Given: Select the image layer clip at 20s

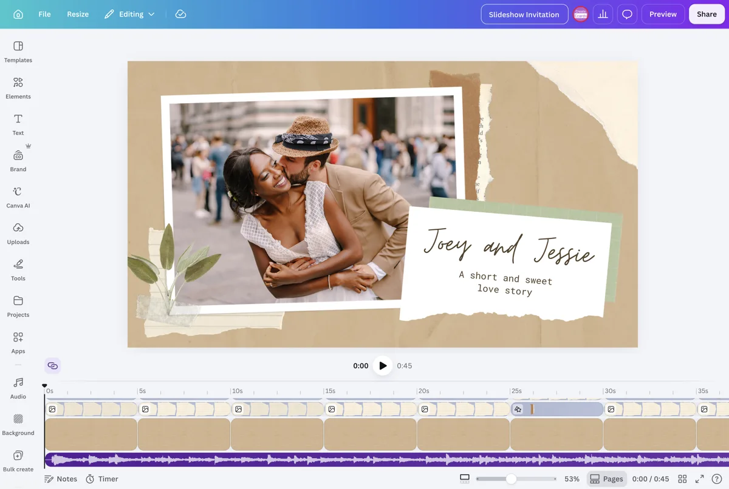Looking at the screenshot, I should [463, 409].
